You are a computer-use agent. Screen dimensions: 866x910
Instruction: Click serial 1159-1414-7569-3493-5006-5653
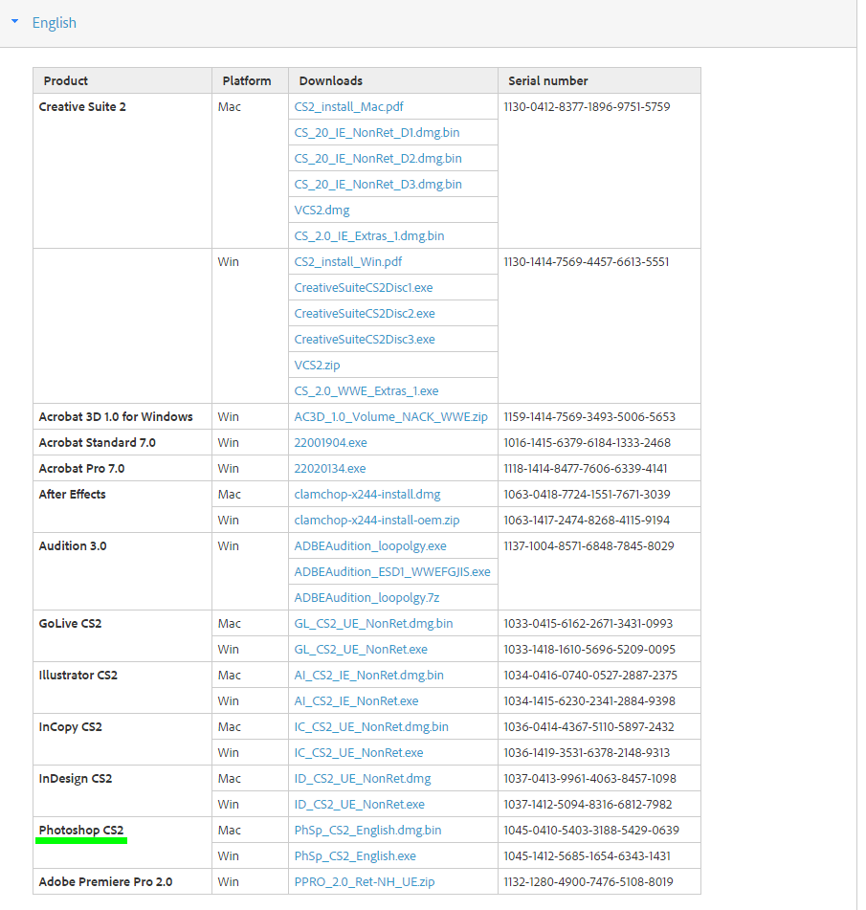(x=589, y=416)
